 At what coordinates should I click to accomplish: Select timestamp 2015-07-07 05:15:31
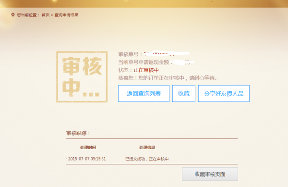coord(87,159)
